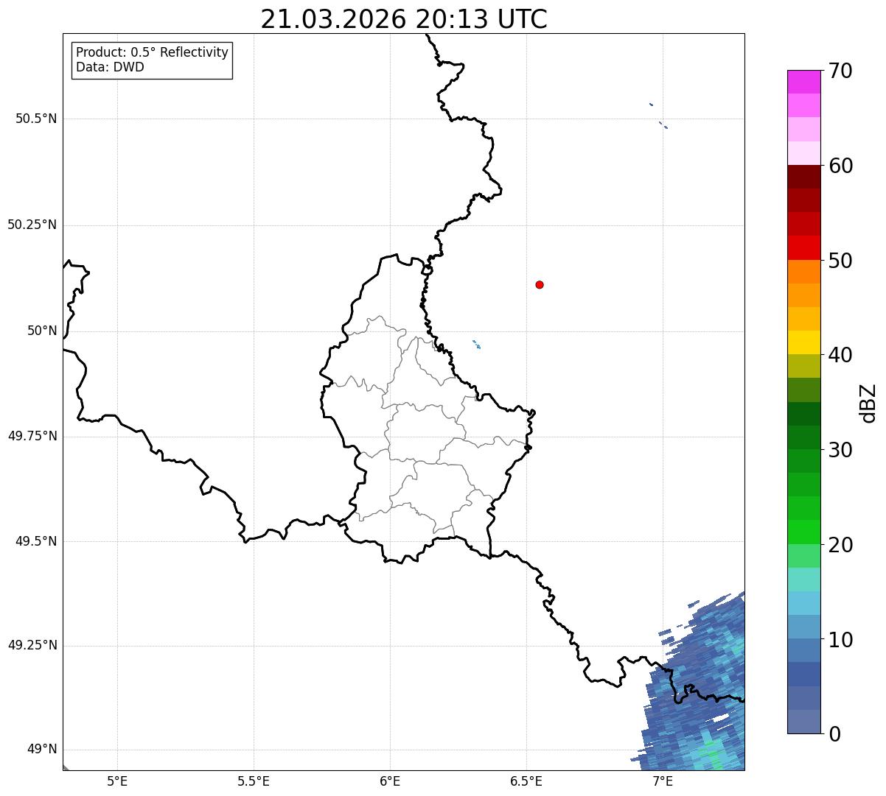Click the 50.25°N latitude label
The width and height of the screenshot is (886, 796).
[32, 225]
